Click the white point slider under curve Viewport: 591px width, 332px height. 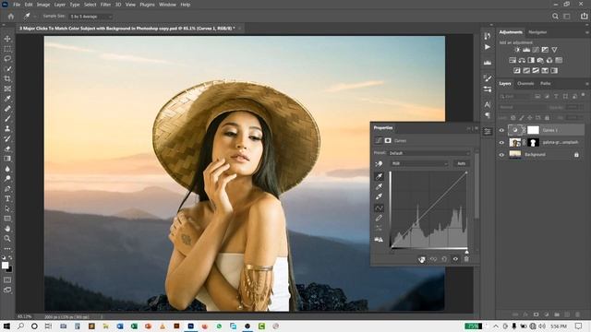coord(466,252)
